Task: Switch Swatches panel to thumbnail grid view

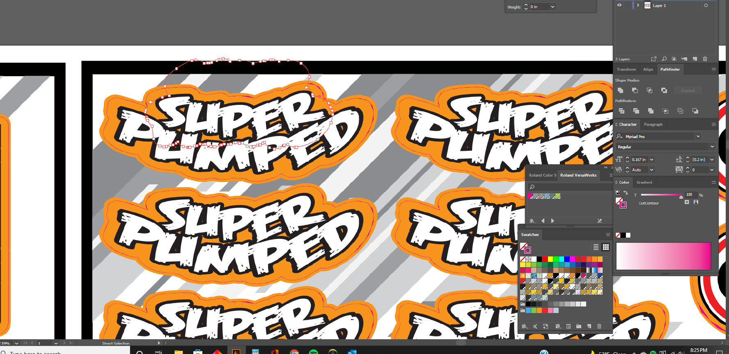Action: (x=606, y=247)
